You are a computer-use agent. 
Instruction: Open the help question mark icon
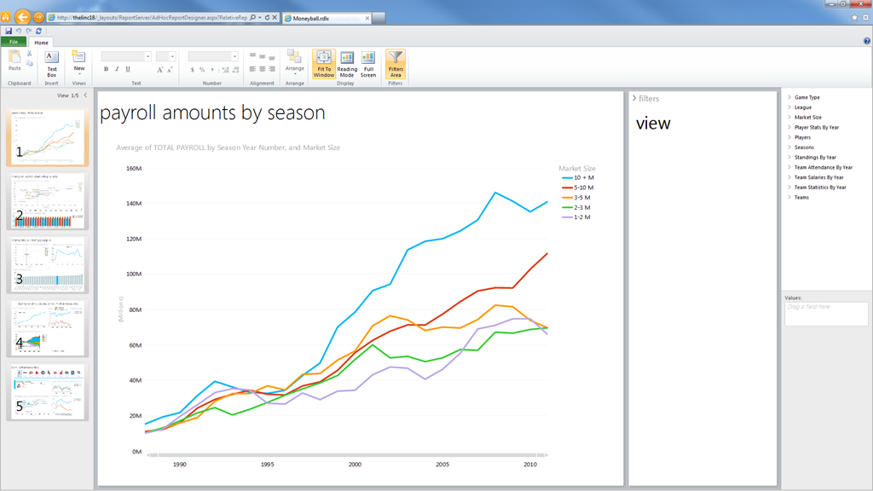pos(867,41)
